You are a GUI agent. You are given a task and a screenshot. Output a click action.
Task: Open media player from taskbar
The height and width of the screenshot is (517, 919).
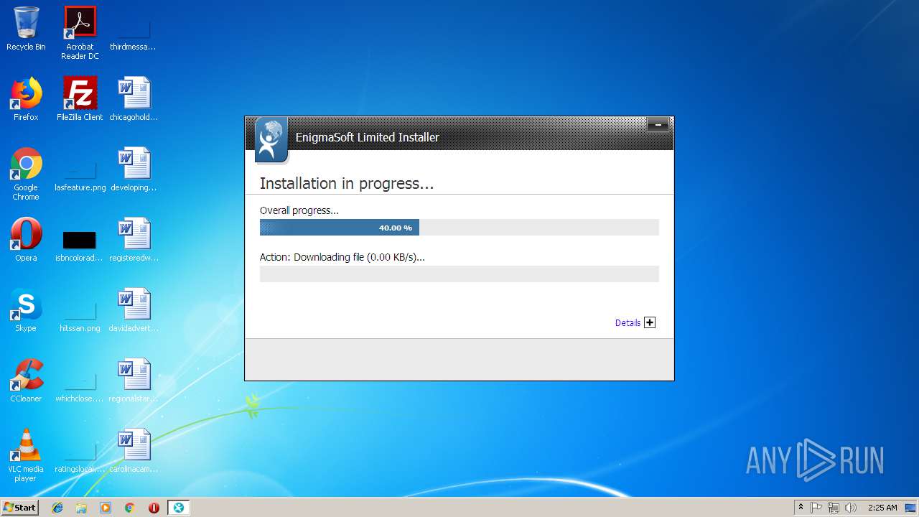pyautogui.click(x=106, y=508)
